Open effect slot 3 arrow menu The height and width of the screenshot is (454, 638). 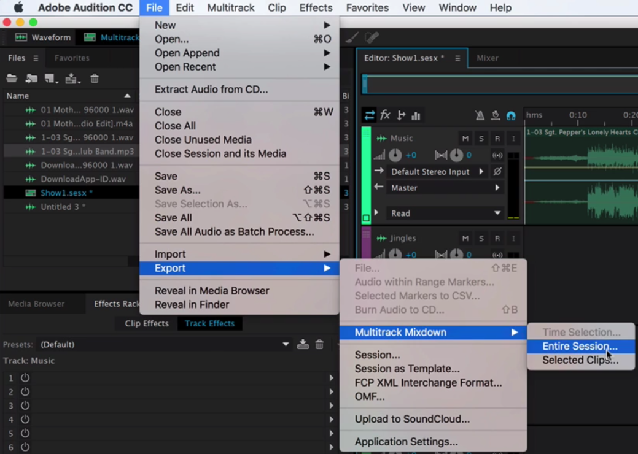click(x=331, y=406)
